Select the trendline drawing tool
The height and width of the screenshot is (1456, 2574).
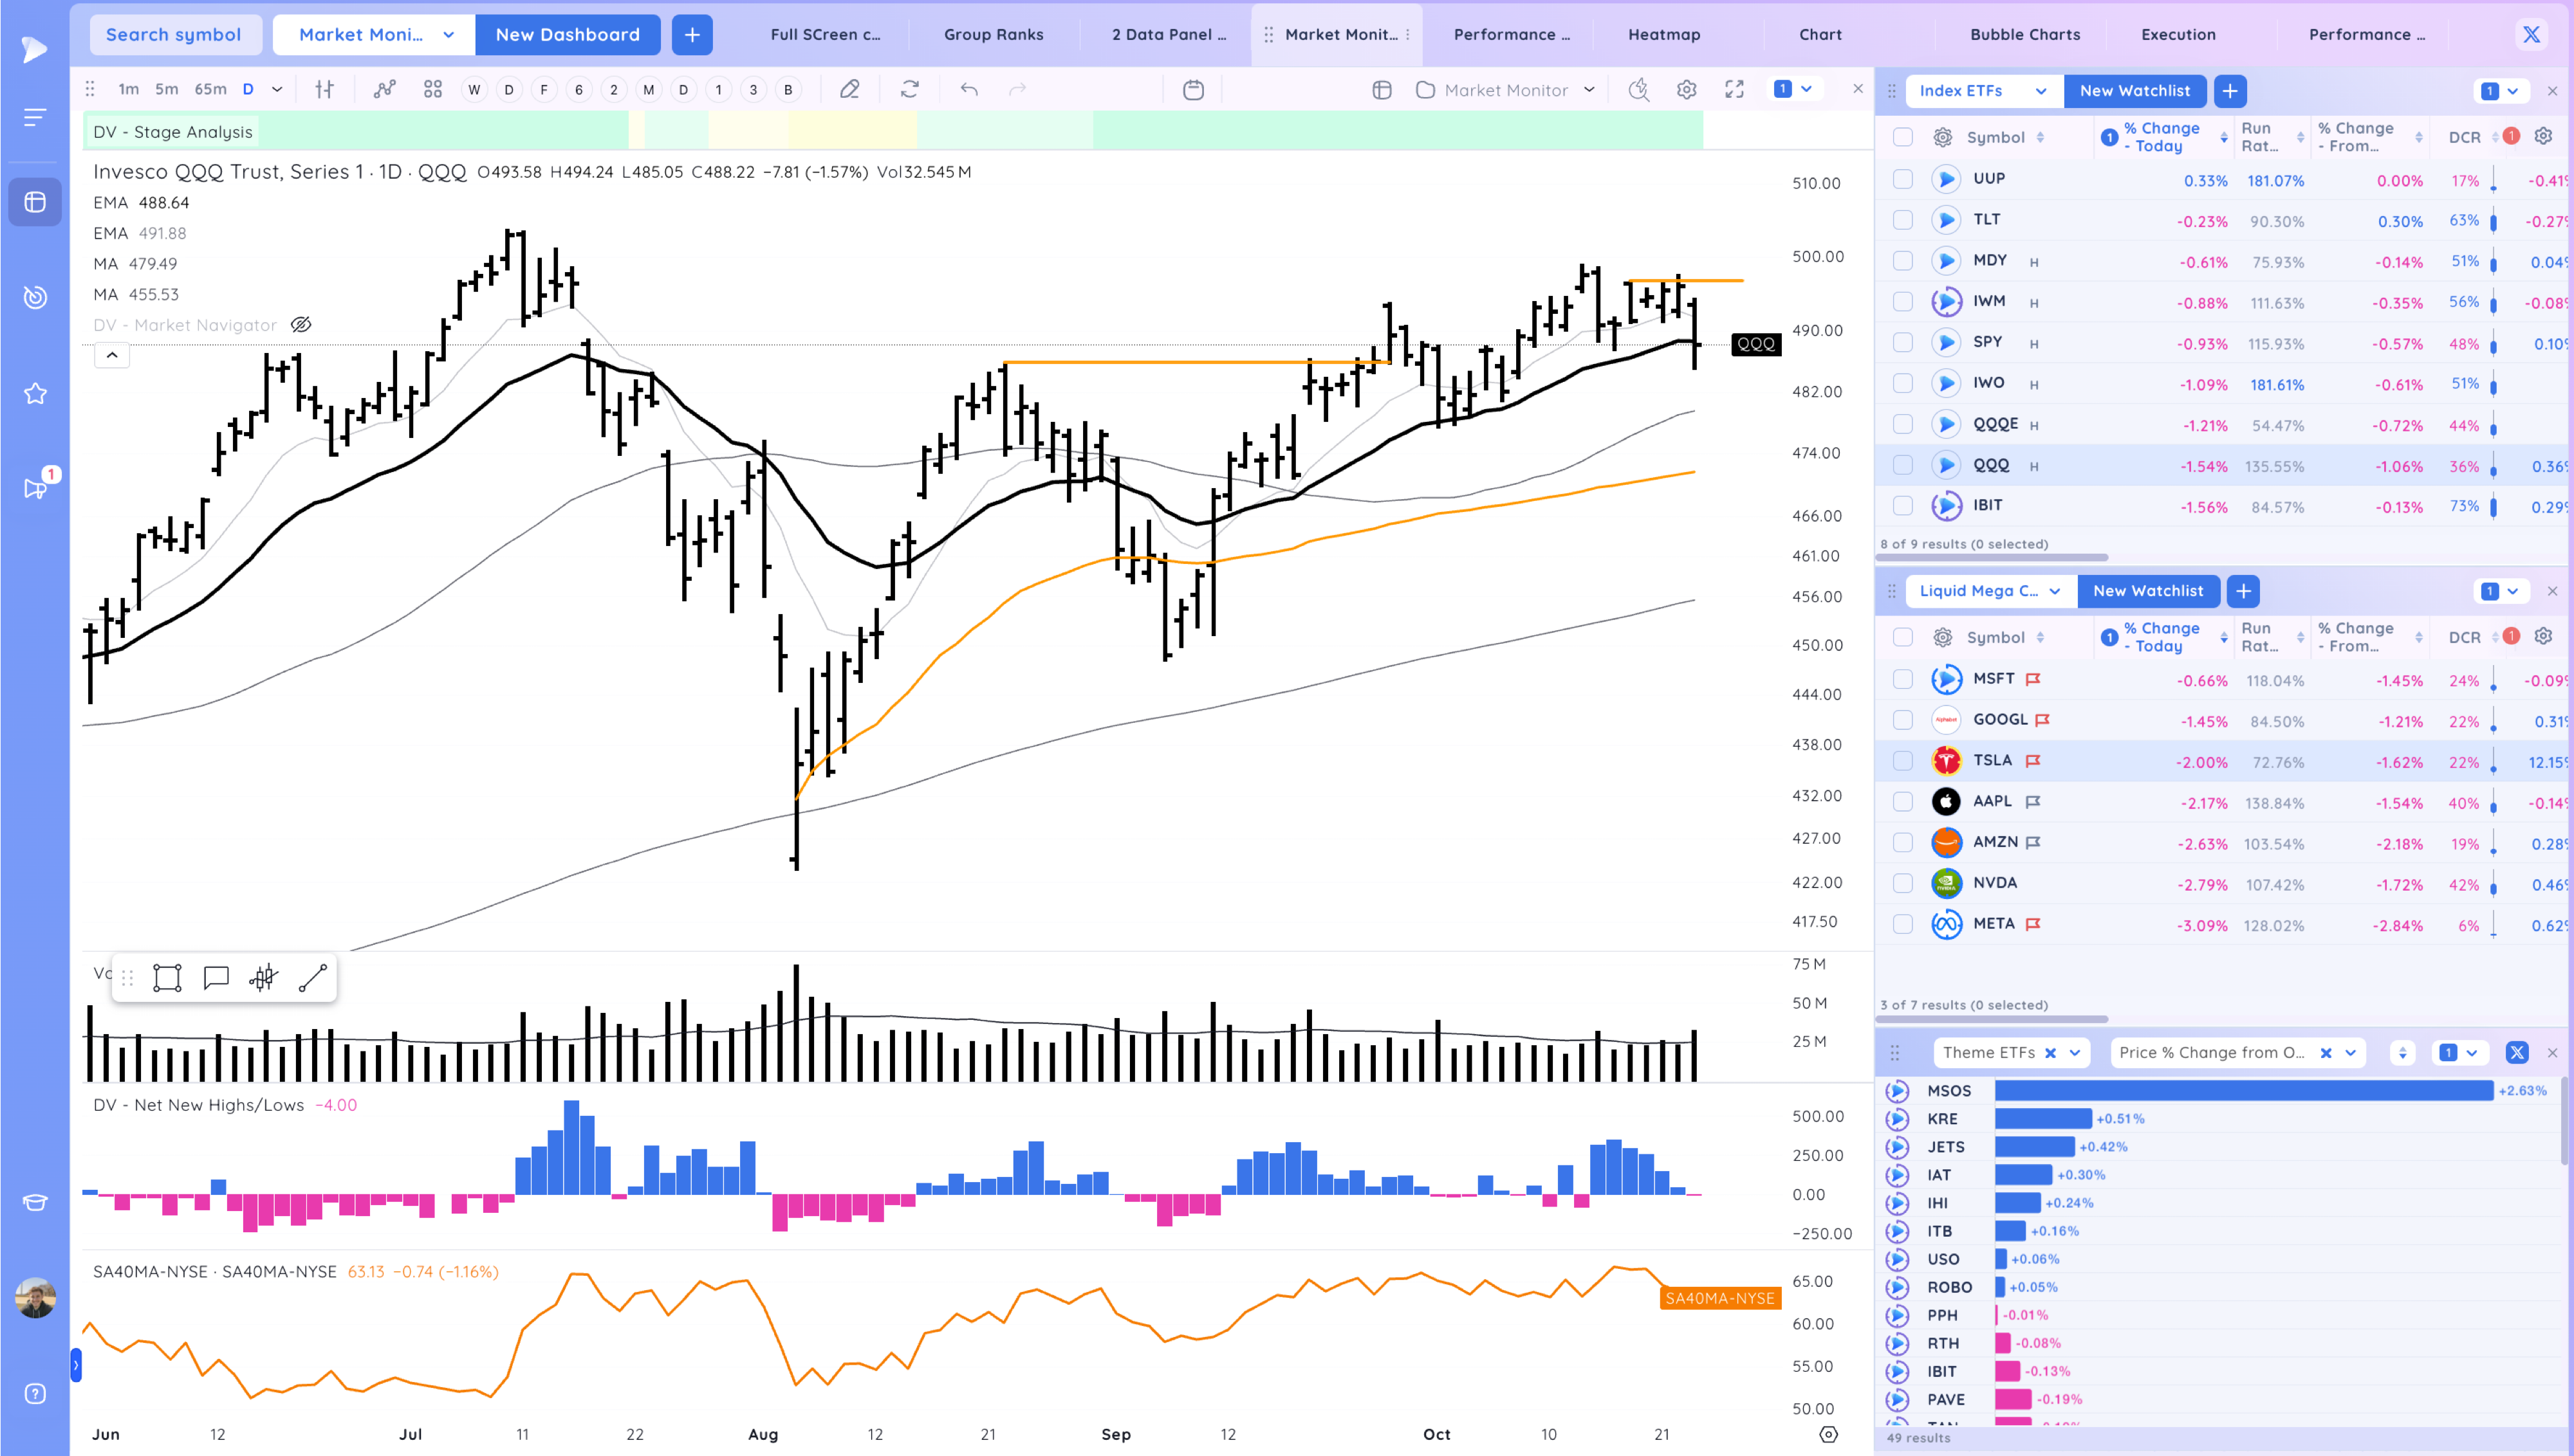(x=313, y=977)
